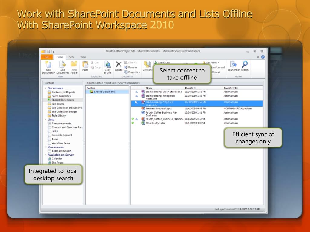This screenshot has width=310, height=232.
Task: Click the PowerPoint icon beside Business Proposal.pptx
Action: pos(143,108)
